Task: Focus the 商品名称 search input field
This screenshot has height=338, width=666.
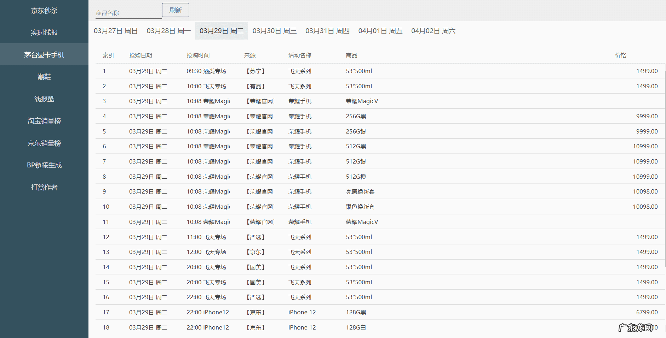Action: (128, 13)
